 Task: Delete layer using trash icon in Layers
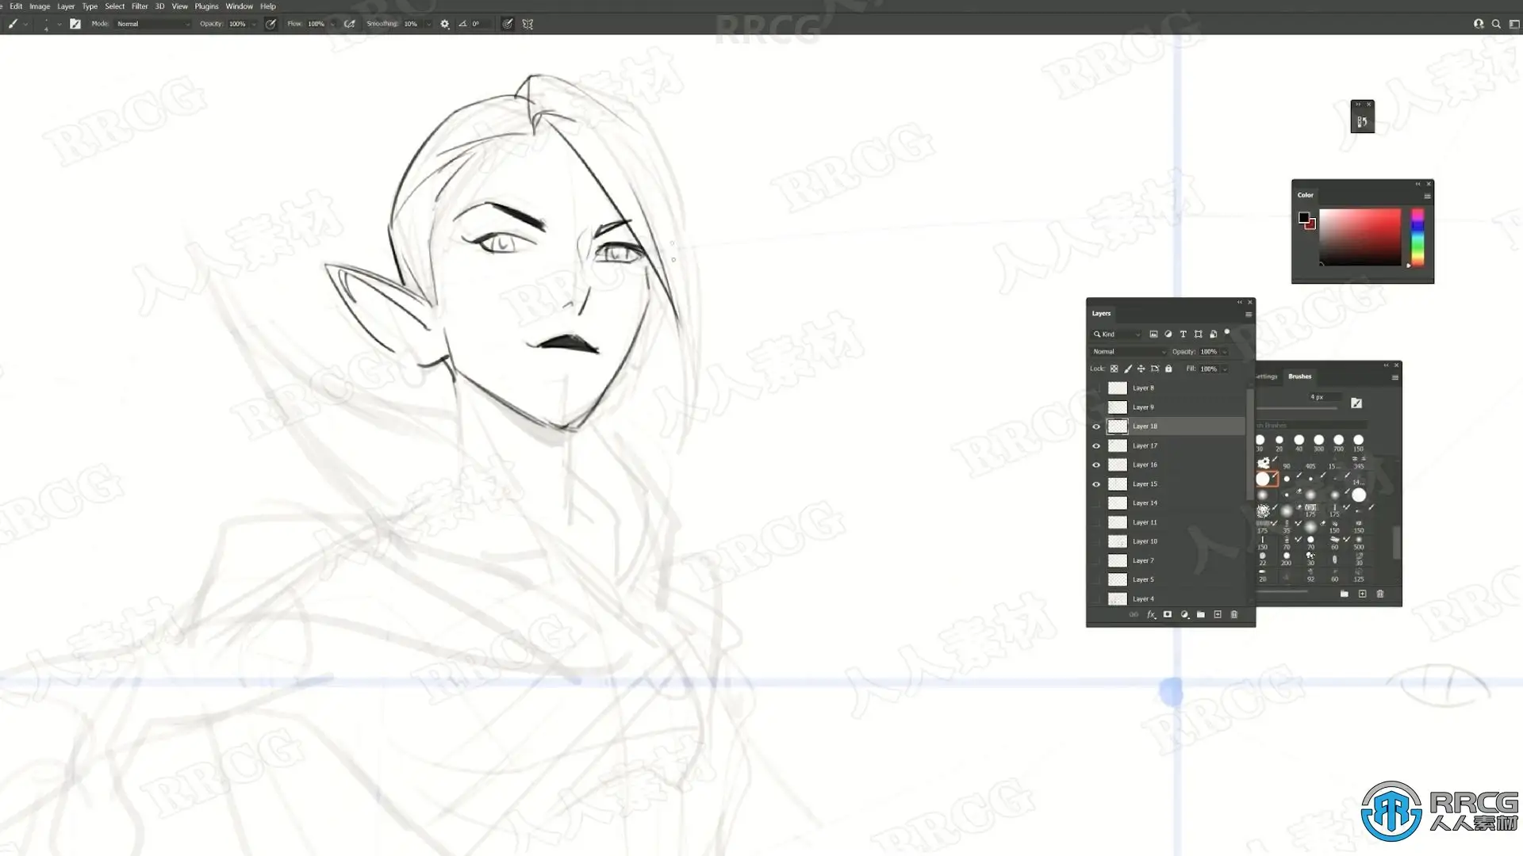[x=1234, y=614]
